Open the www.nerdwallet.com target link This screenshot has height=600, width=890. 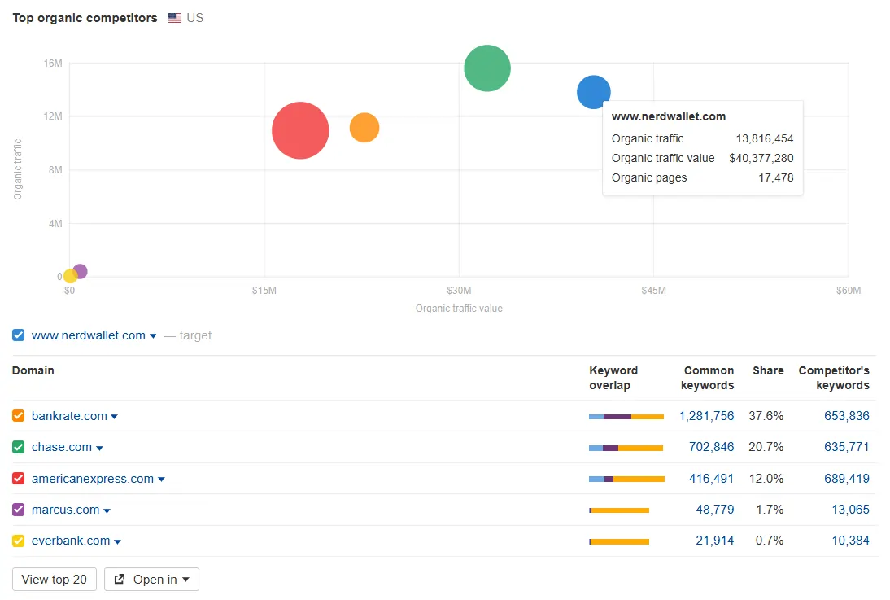(x=89, y=335)
